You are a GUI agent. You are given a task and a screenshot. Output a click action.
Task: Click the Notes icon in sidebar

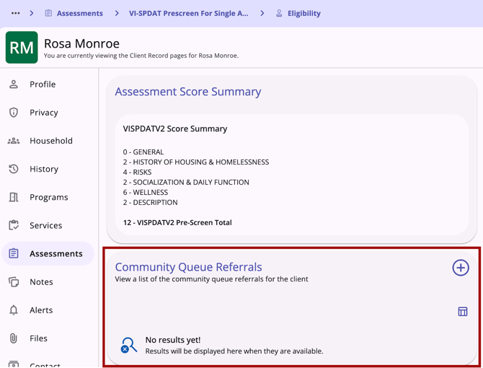14,282
